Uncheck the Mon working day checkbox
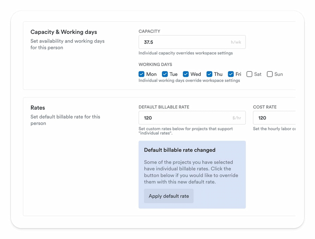The width and height of the screenshot is (315, 239). pos(142,74)
